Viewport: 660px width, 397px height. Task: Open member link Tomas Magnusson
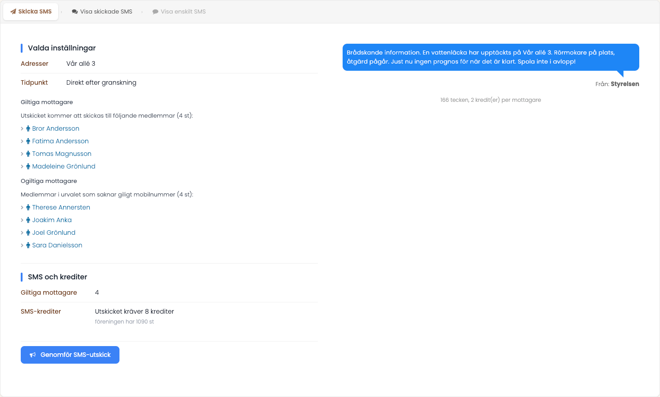[x=62, y=154]
